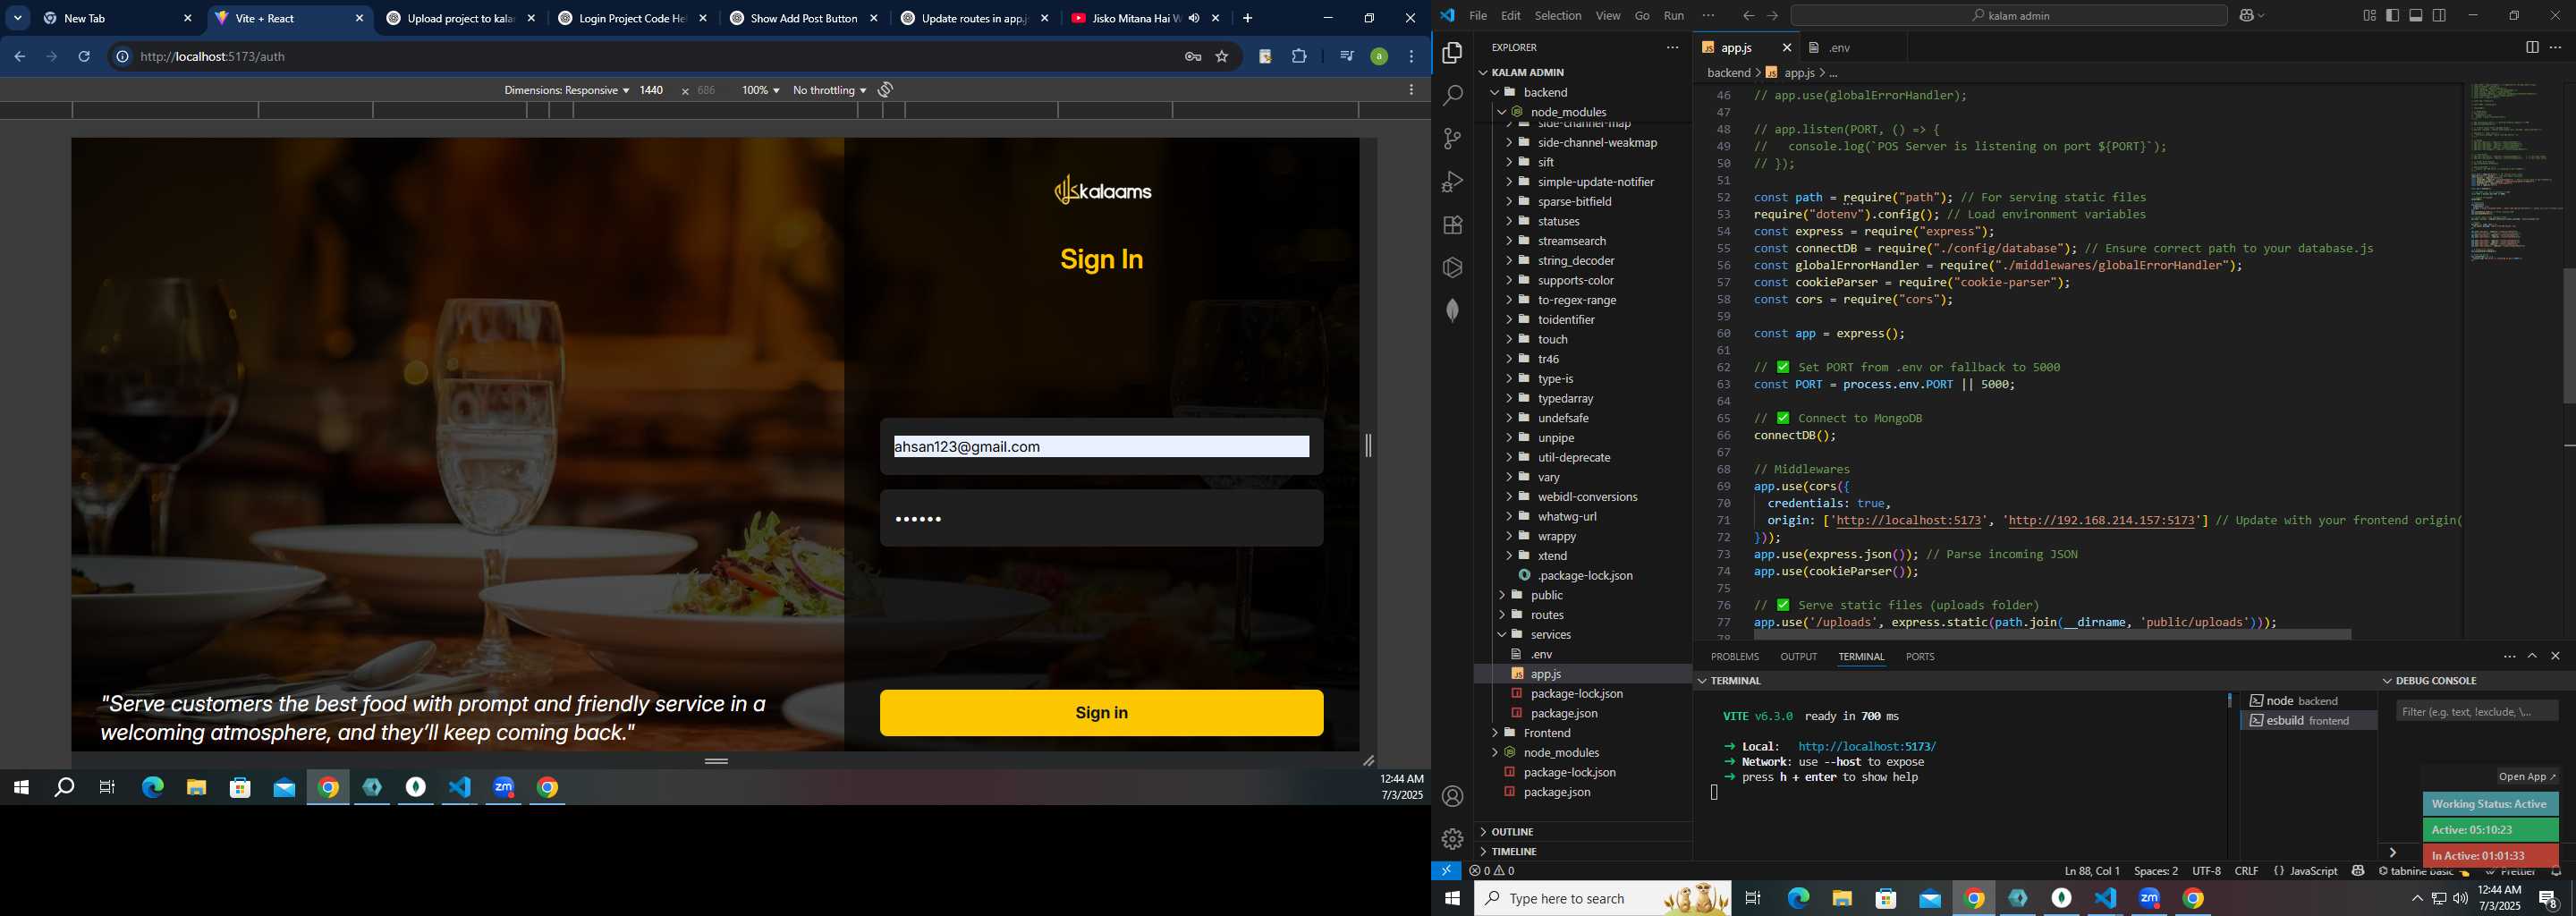2576x916 pixels.
Task: Click the Open App button
Action: [x=2527, y=777]
